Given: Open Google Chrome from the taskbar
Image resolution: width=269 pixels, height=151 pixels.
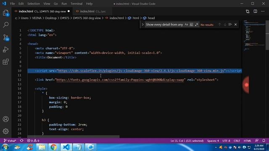Looking at the screenshot, I should (x=53, y=147).
